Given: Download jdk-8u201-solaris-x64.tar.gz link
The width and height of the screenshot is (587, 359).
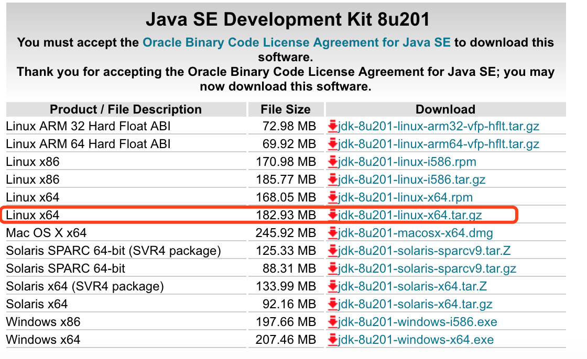Looking at the screenshot, I should (415, 304).
